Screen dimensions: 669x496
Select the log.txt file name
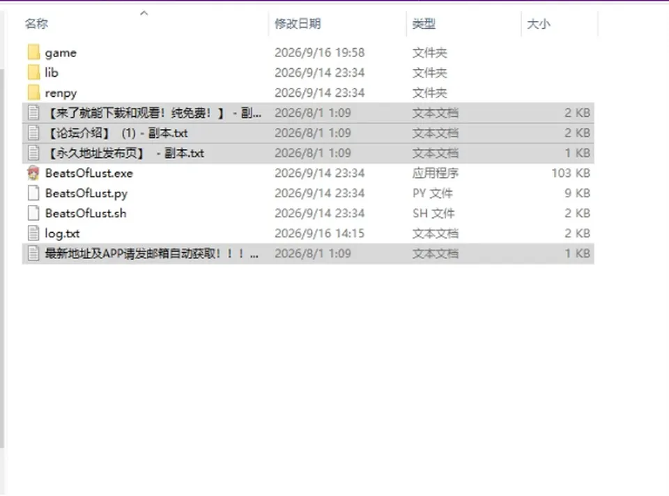click(x=62, y=233)
